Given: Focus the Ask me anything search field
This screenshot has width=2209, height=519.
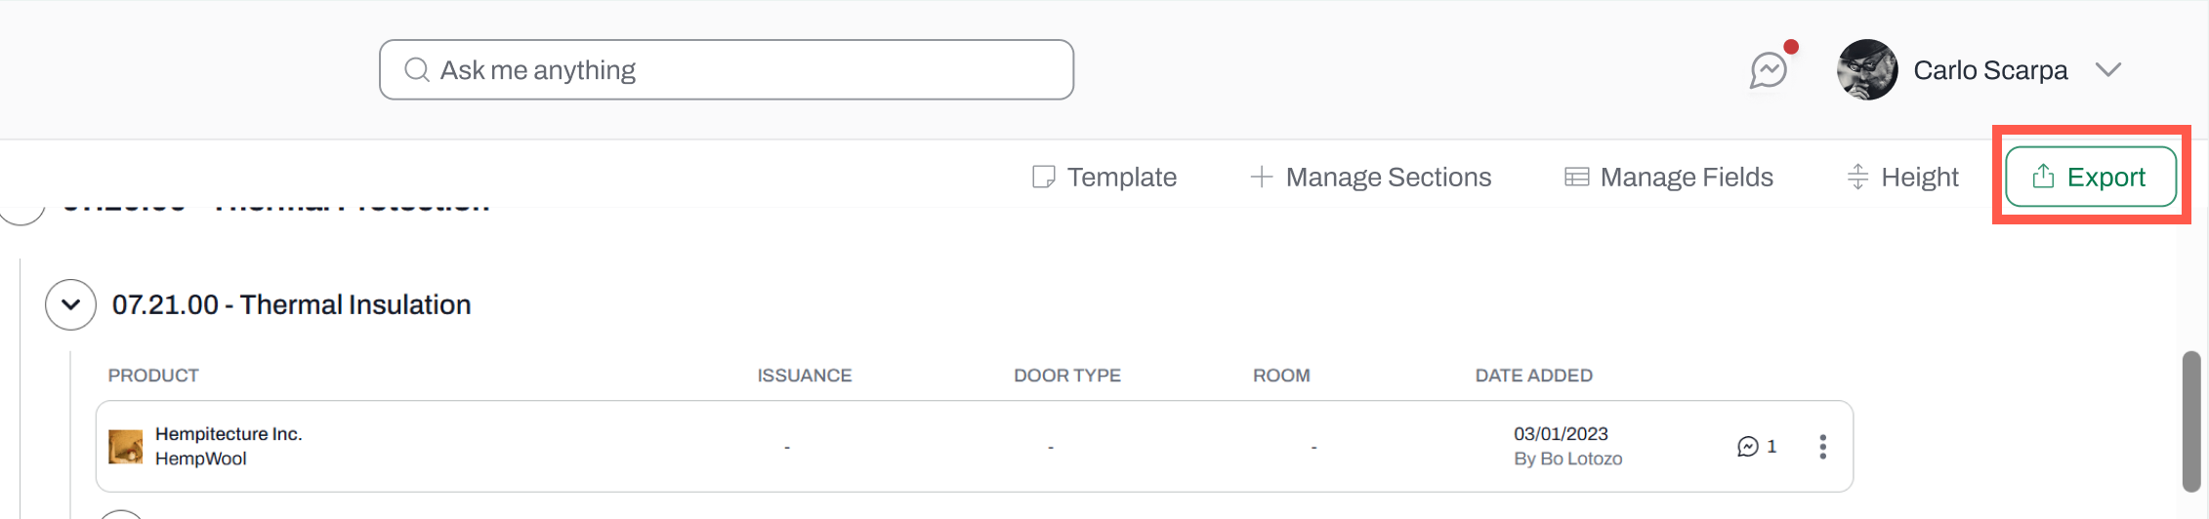Looking at the screenshot, I should click(x=727, y=69).
